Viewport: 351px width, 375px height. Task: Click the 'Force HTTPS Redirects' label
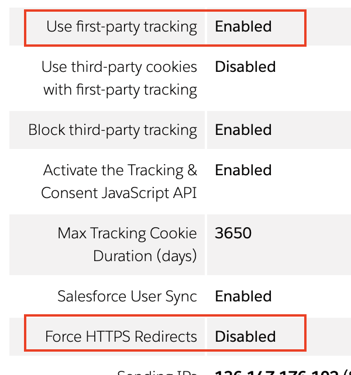tap(121, 336)
